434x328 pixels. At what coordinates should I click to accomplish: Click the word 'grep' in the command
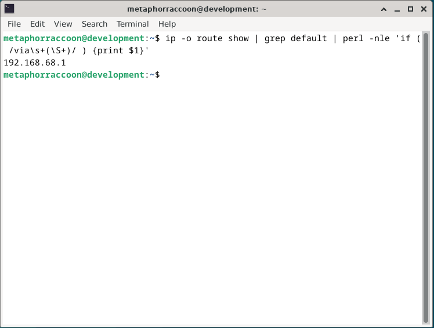click(276, 38)
